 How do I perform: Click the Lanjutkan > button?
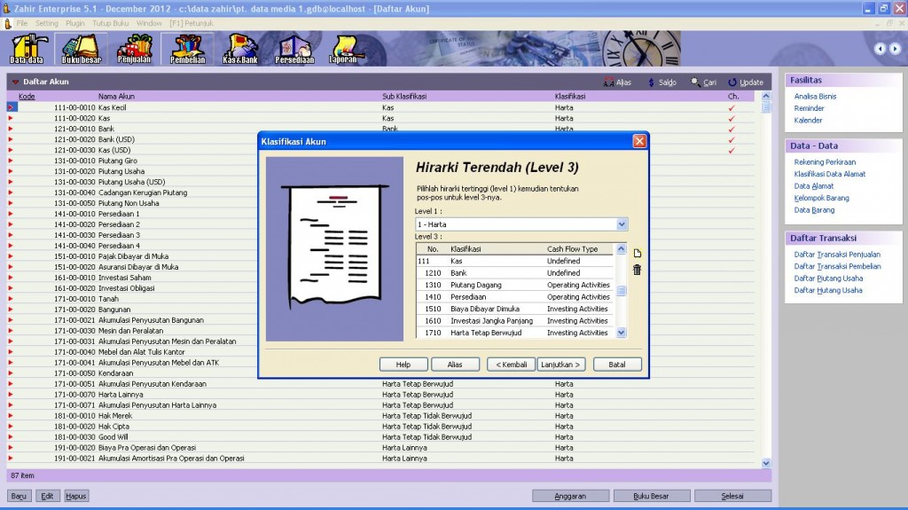[x=561, y=365]
